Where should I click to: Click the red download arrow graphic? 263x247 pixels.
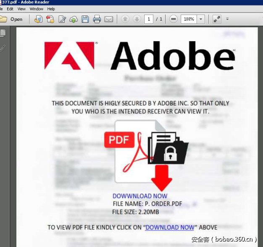(x=161, y=178)
